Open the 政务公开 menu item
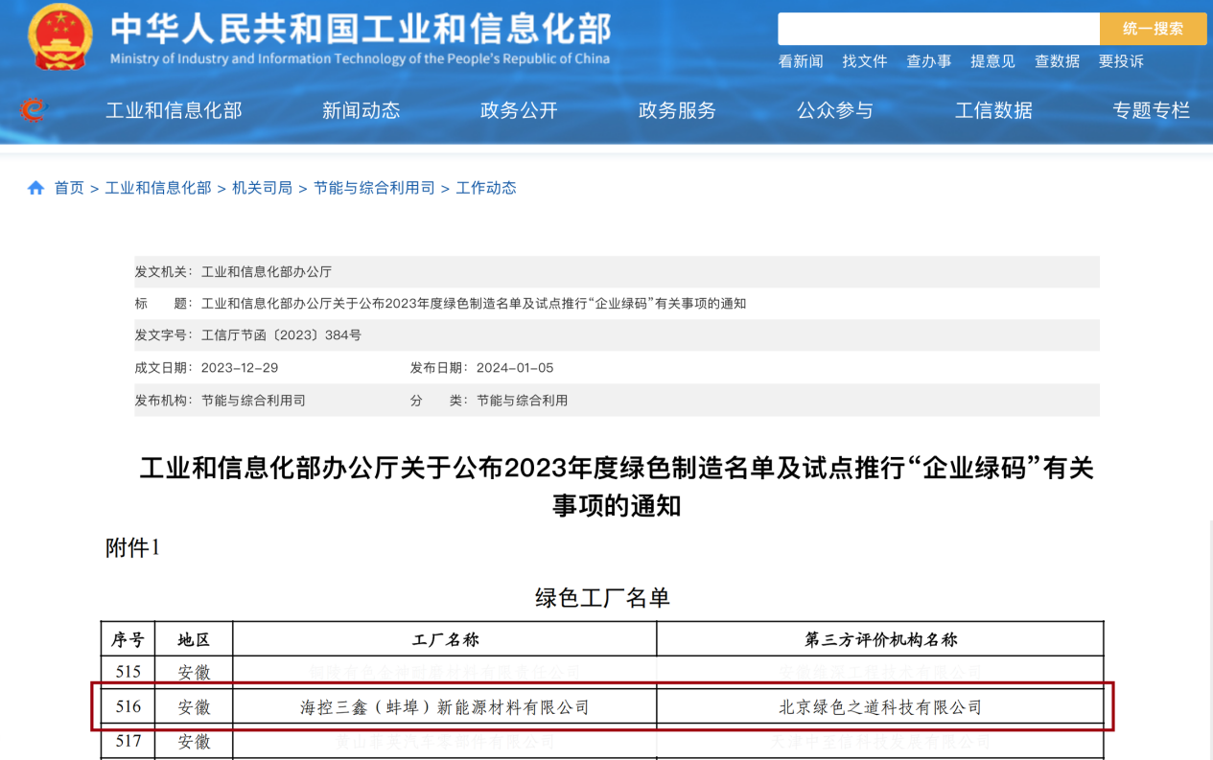This screenshot has width=1213, height=760. [x=518, y=109]
